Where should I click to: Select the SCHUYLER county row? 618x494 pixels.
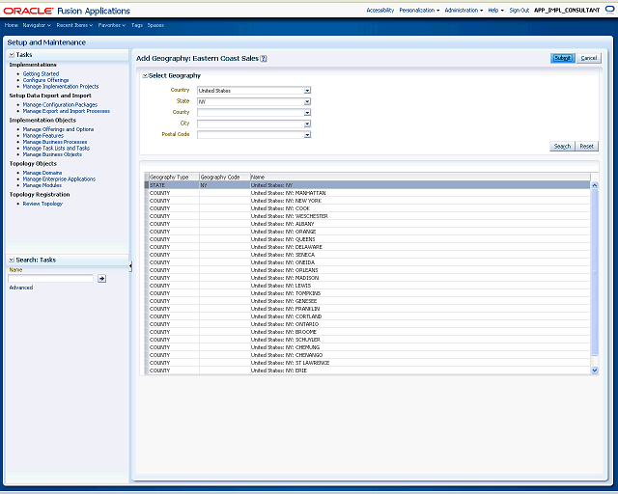[x=367, y=340]
